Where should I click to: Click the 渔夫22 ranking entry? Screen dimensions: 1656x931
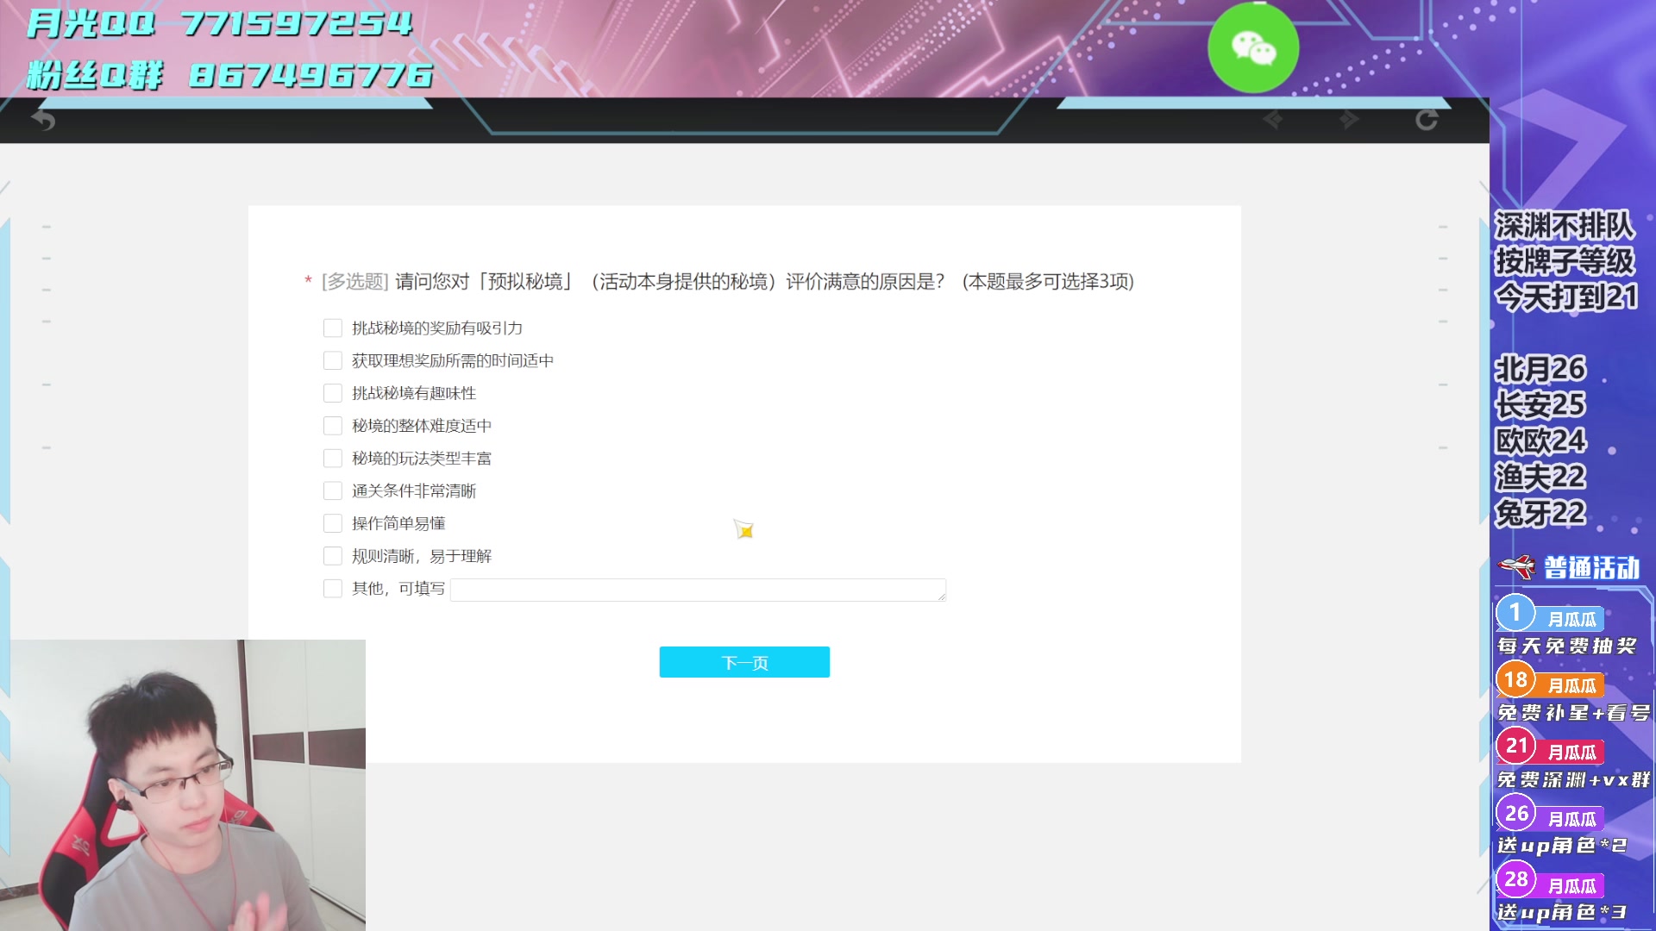point(1540,477)
